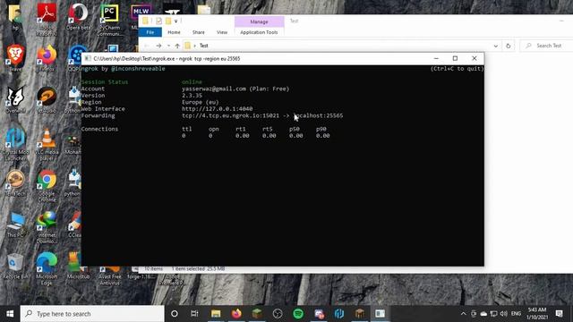Image resolution: width=573 pixels, height=322 pixels.
Task: Click Explorer forward navigation arrow
Action: (x=158, y=46)
